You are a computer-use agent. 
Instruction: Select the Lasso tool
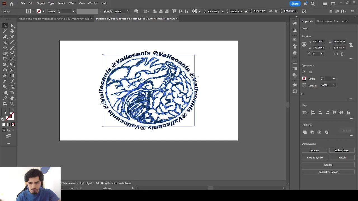12,31
